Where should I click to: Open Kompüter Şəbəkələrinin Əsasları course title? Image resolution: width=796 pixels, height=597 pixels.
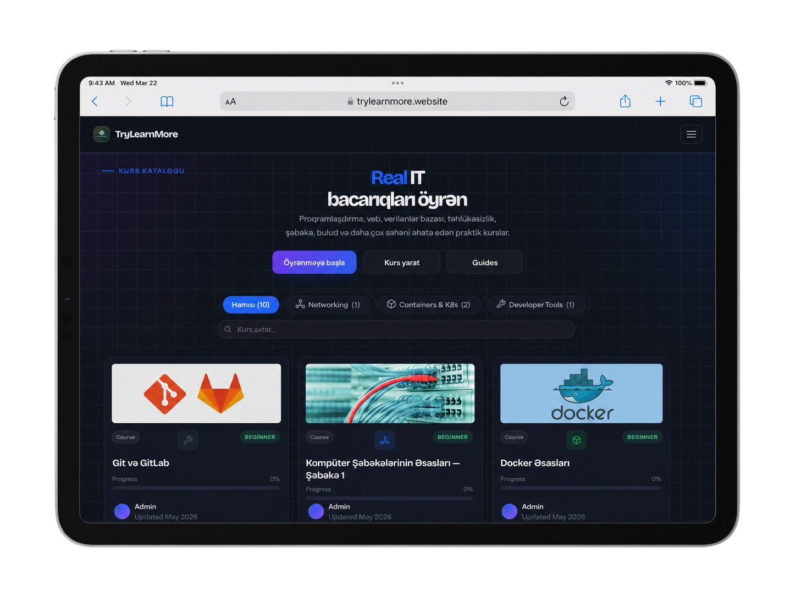(383, 469)
